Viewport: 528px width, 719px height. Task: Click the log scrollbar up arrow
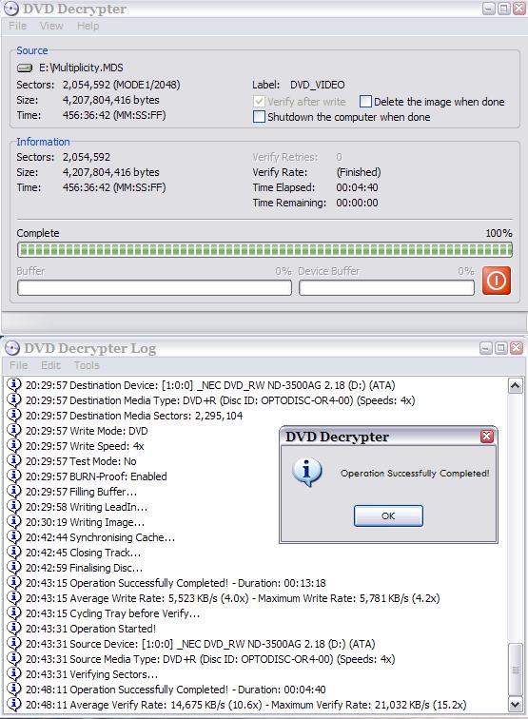click(515, 386)
